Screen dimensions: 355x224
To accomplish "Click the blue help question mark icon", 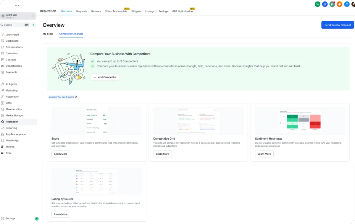I will [347, 4].
